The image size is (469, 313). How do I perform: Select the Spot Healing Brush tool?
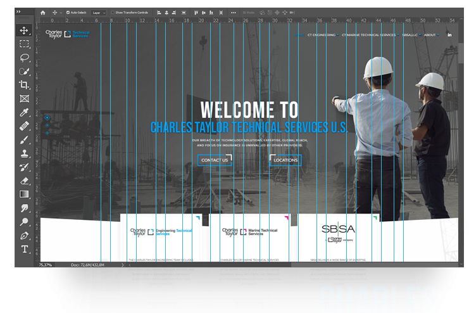click(x=24, y=126)
